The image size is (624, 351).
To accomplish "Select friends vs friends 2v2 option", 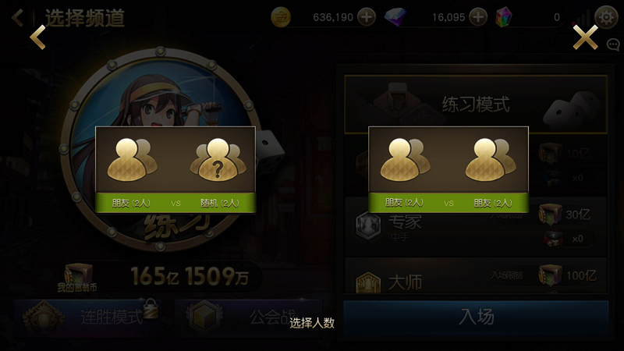I will pyautogui.click(x=448, y=170).
